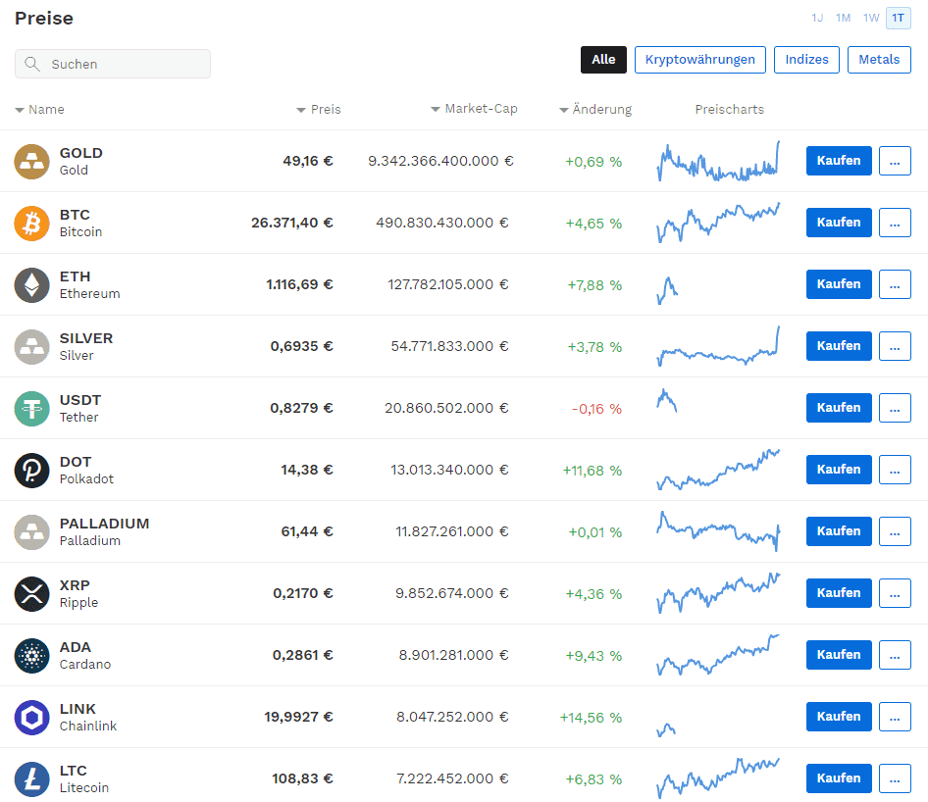Open the SILVER price chart thumbnail
Screen dimensions: 928x802
point(718,346)
